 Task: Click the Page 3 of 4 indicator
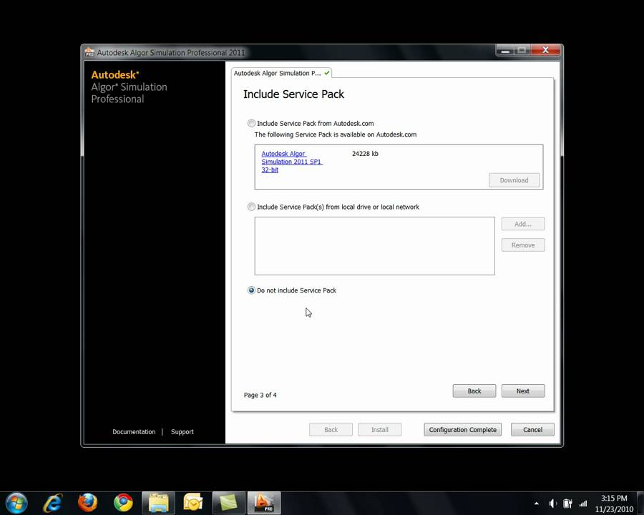click(260, 395)
